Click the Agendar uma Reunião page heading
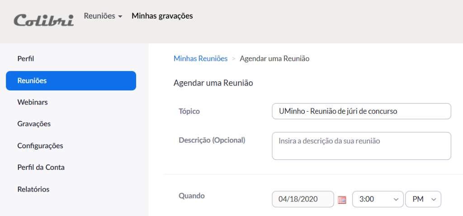The height and width of the screenshot is (216, 463). pyautogui.click(x=213, y=83)
